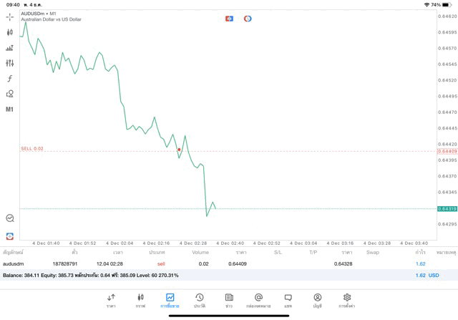Open the indicators list icon

[9, 48]
